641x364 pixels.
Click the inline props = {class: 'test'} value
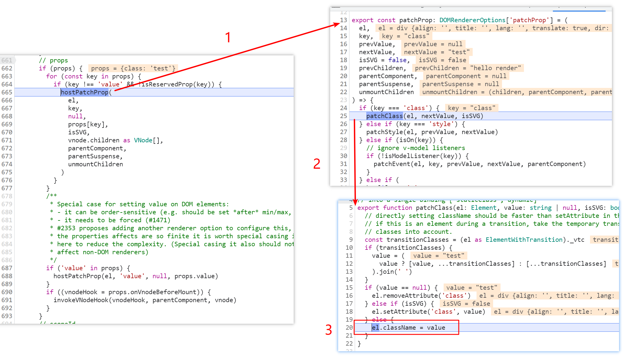(x=133, y=68)
